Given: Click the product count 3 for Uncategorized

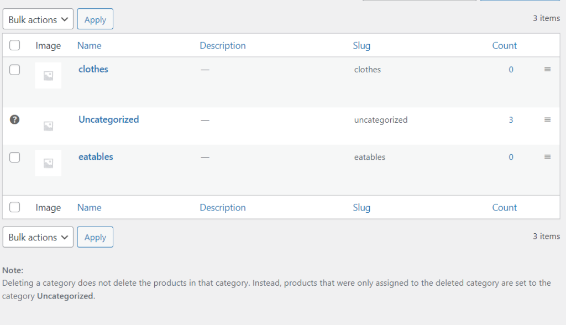Looking at the screenshot, I should click(x=511, y=120).
